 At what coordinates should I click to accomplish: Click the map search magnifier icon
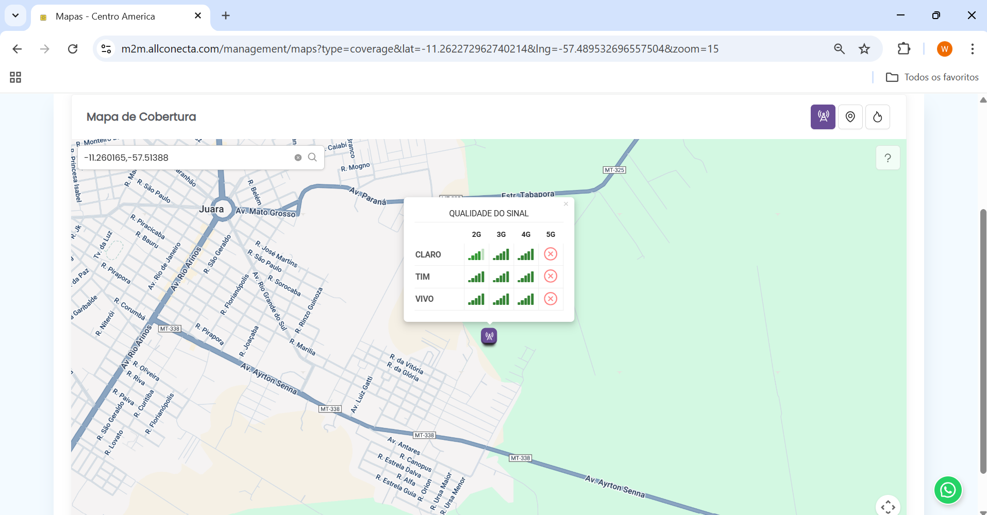(312, 158)
